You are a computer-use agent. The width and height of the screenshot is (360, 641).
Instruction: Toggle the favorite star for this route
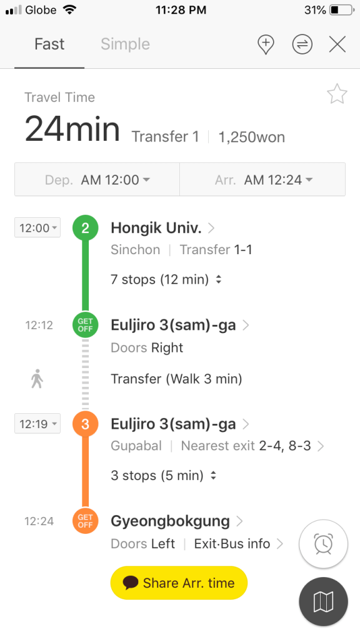click(337, 94)
